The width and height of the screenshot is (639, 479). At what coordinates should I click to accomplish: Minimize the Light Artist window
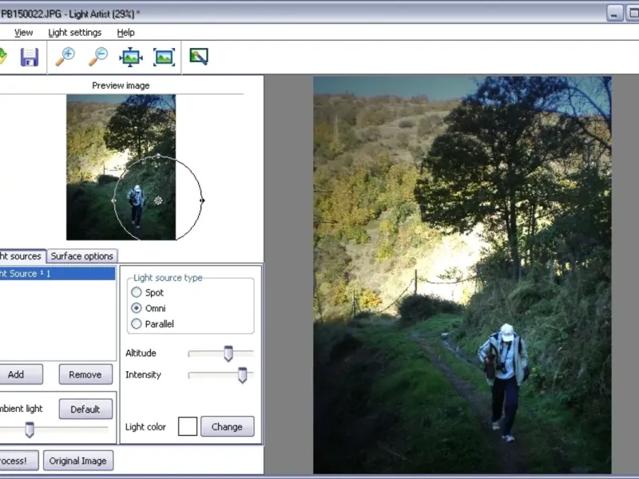pos(614,13)
